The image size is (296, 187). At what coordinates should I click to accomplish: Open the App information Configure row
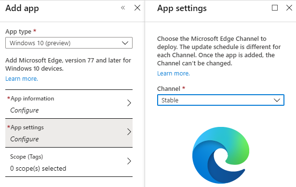[x=69, y=104]
